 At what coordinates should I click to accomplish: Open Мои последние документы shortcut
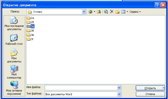14,23
